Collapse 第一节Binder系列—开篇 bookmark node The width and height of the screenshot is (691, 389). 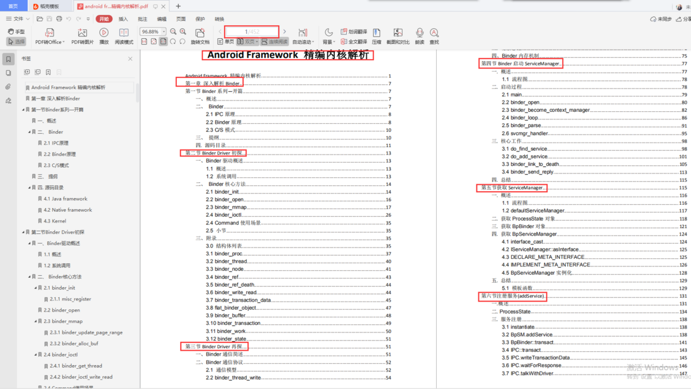23,109
